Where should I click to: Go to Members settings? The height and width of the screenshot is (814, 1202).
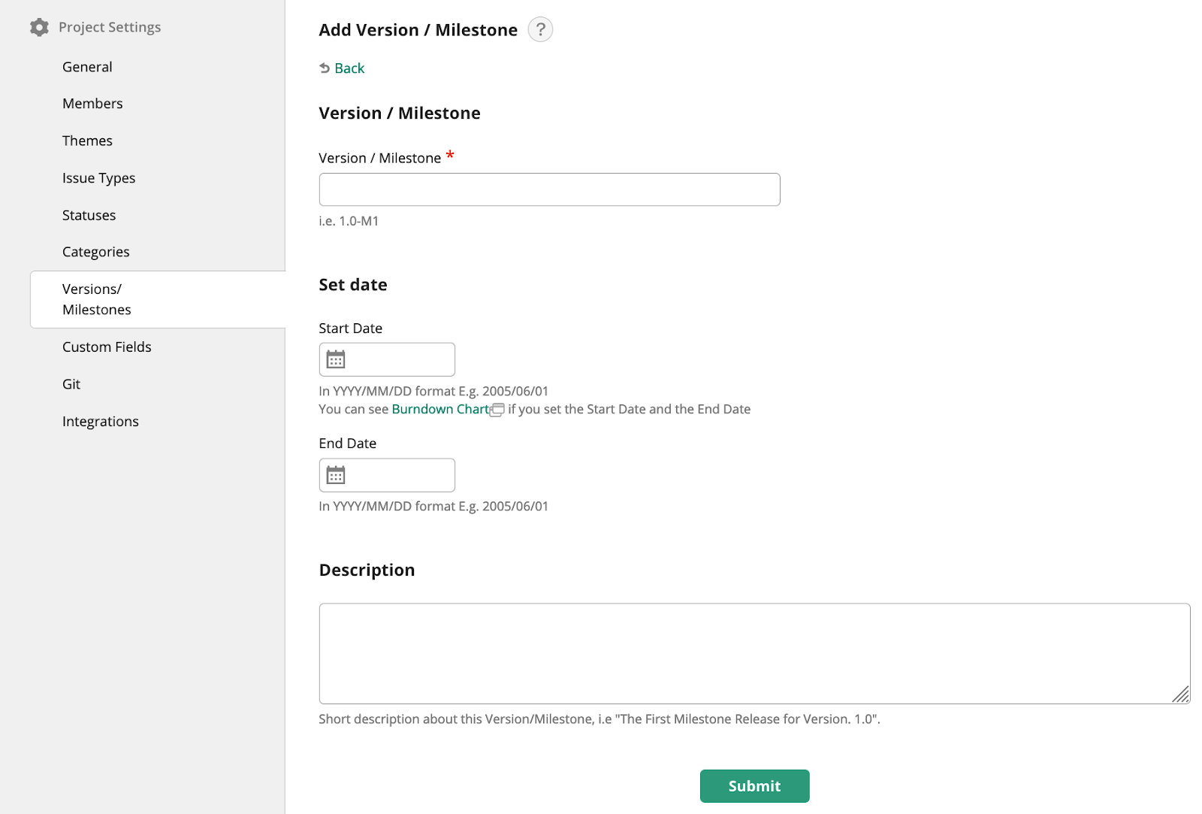[x=92, y=104]
